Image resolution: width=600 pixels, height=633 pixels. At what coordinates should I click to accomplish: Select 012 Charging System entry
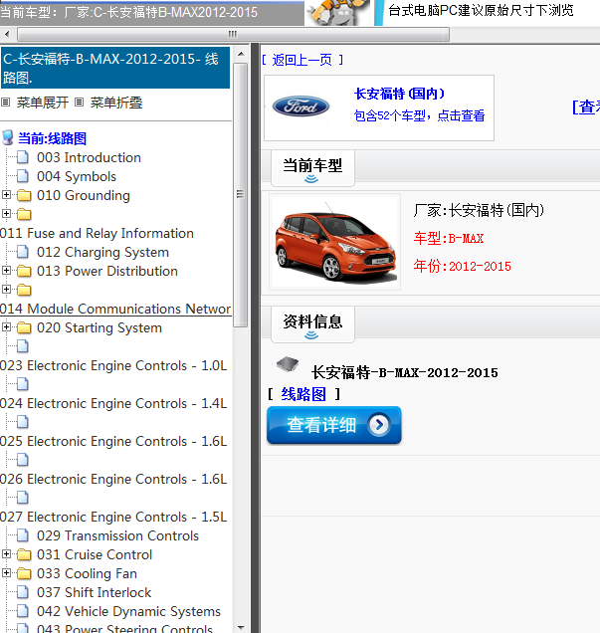pyautogui.click(x=102, y=252)
